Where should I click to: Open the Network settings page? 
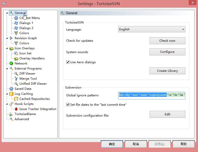tap(21, 63)
